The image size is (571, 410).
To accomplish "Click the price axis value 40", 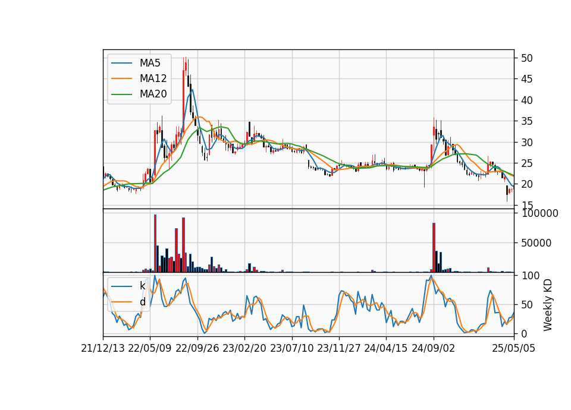I will tap(526, 100).
